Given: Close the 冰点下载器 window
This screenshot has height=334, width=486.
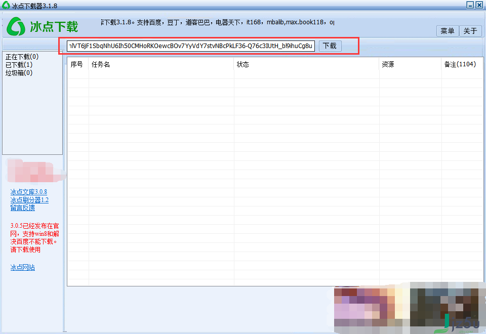Looking at the screenshot, I should 479,5.
